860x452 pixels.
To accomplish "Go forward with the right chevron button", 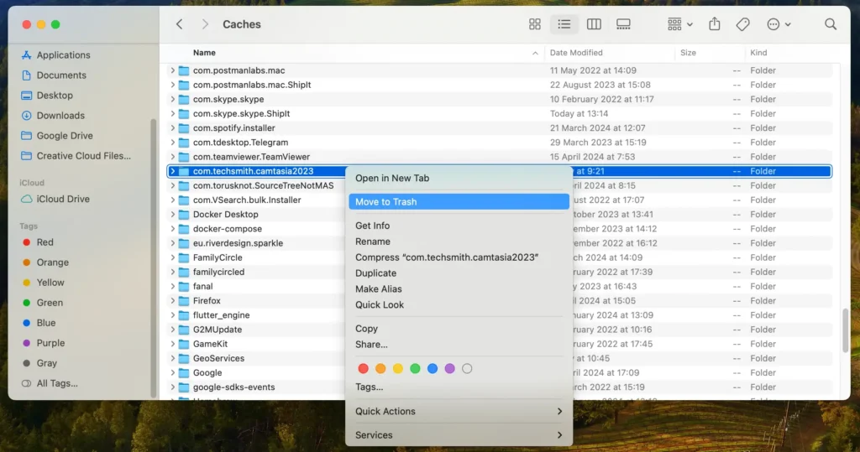I will 205,24.
